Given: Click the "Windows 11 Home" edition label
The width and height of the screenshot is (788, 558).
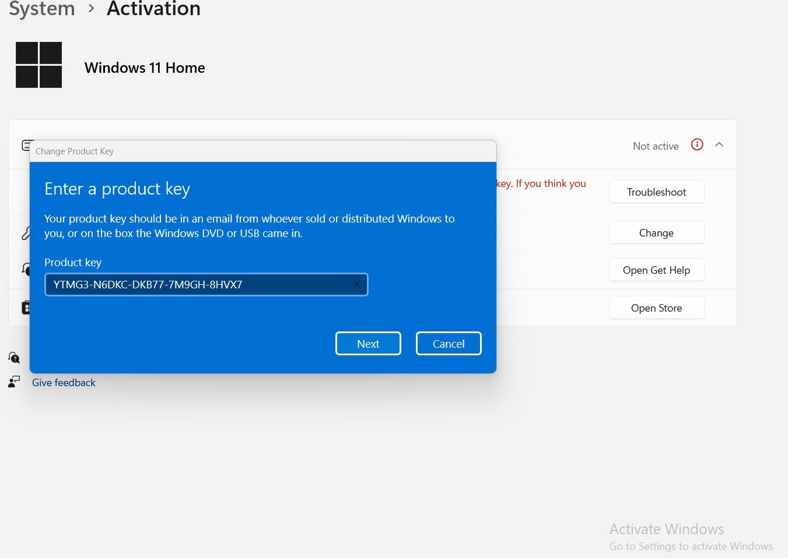Looking at the screenshot, I should pyautogui.click(x=145, y=68).
